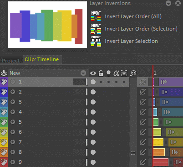Click the purple tag icon of layer 1
183x167 pixels.
pos(4,82)
